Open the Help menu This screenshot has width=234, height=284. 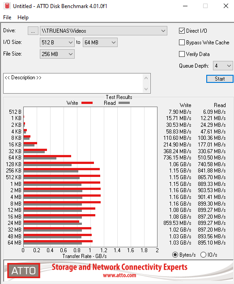[23, 17]
